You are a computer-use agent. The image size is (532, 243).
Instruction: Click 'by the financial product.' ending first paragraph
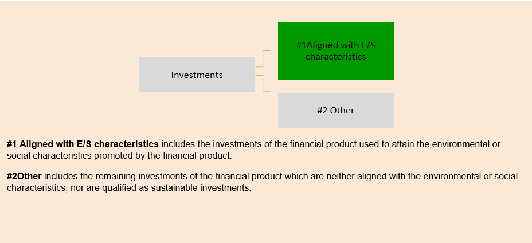[182, 156]
